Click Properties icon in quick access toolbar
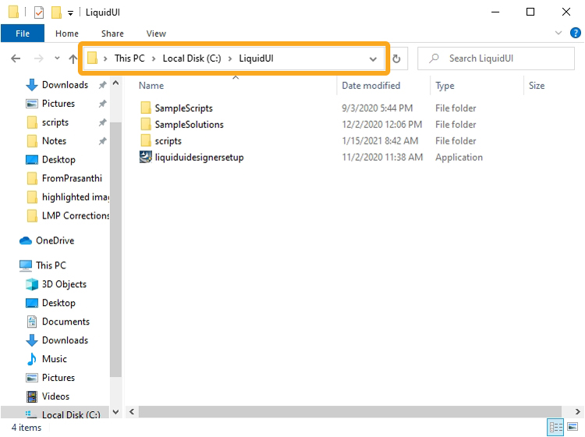585x437 pixels. pyautogui.click(x=39, y=12)
